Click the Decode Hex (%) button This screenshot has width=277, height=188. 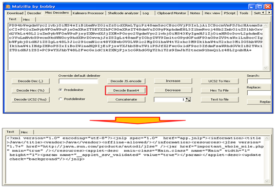tap(31, 90)
